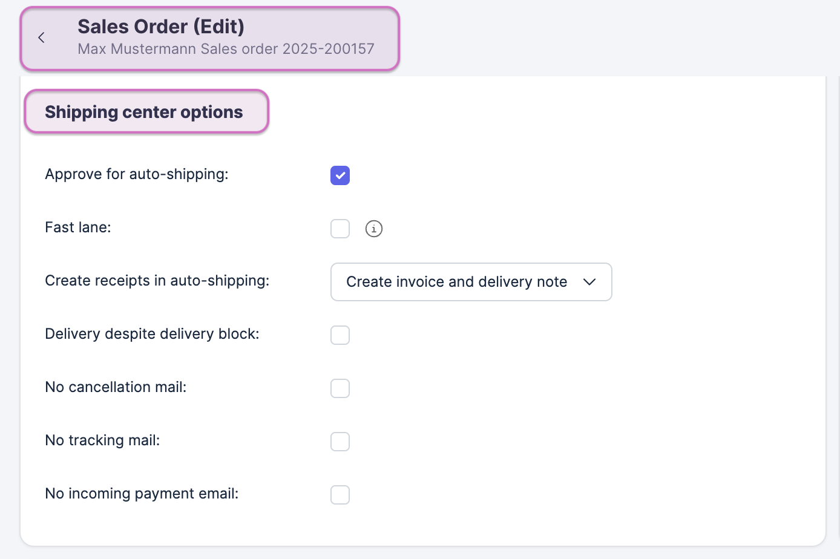Screen dimensions: 840x559
Task: Click the No tracking mail label
Action: tap(102, 440)
